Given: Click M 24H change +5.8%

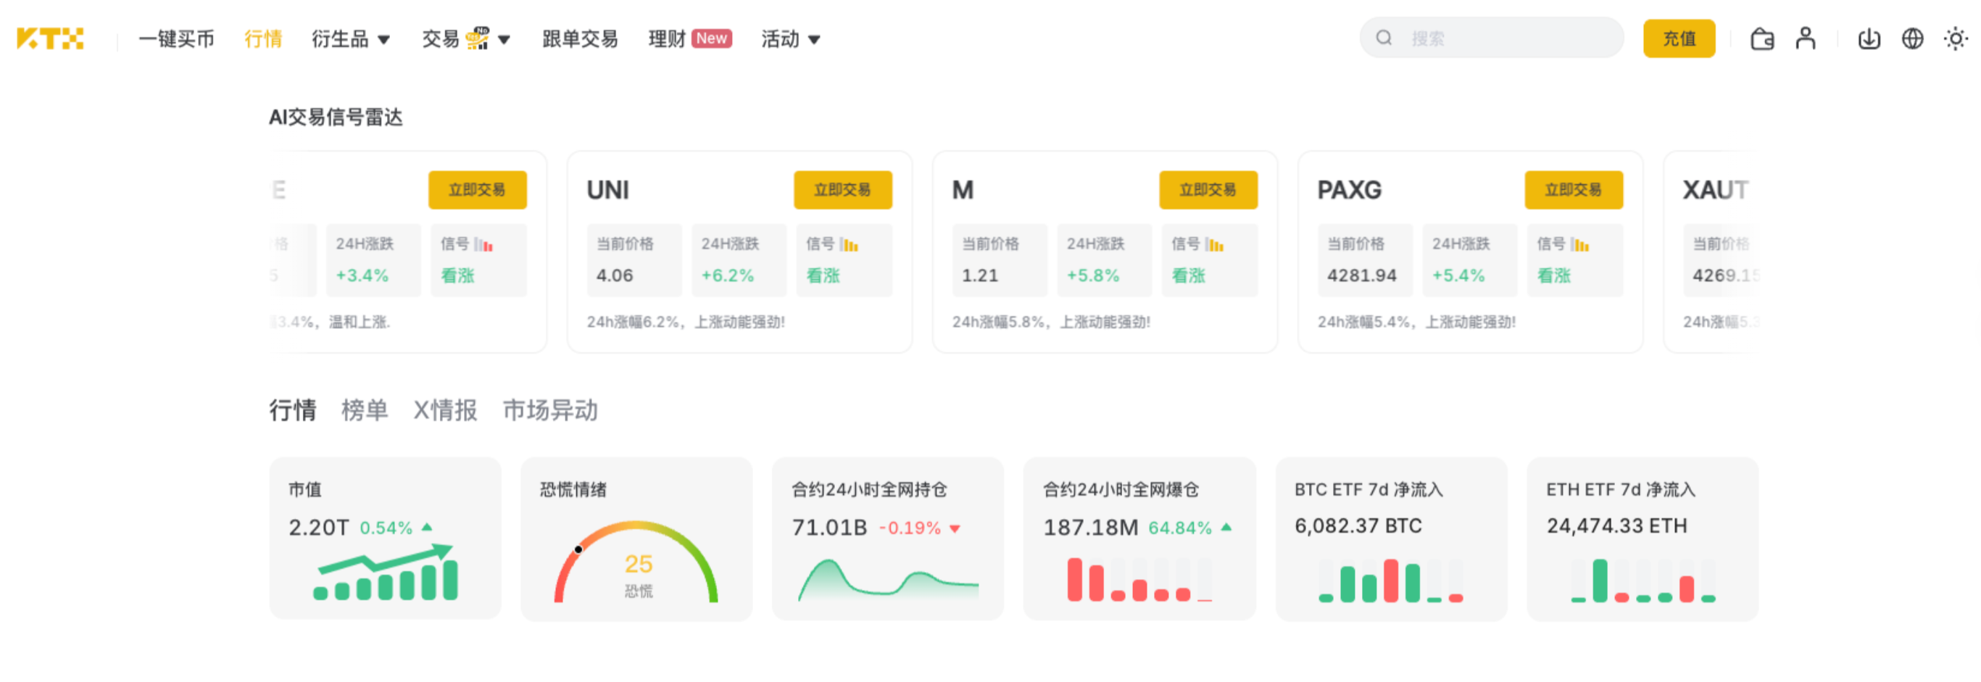Looking at the screenshot, I should 1093,275.
